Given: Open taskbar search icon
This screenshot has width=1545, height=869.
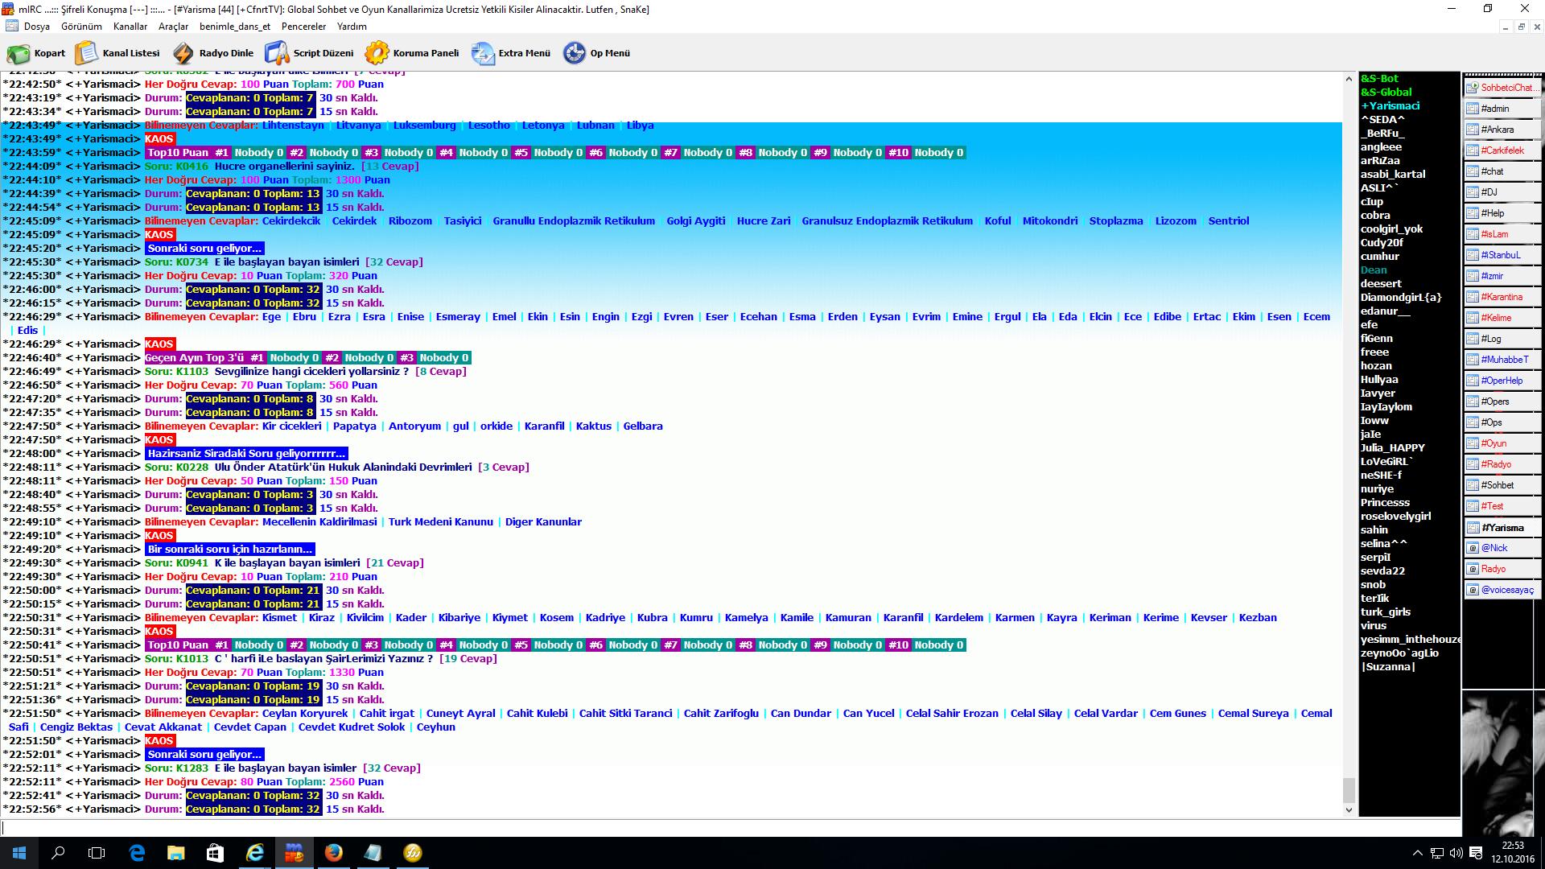Looking at the screenshot, I should pyautogui.click(x=58, y=853).
